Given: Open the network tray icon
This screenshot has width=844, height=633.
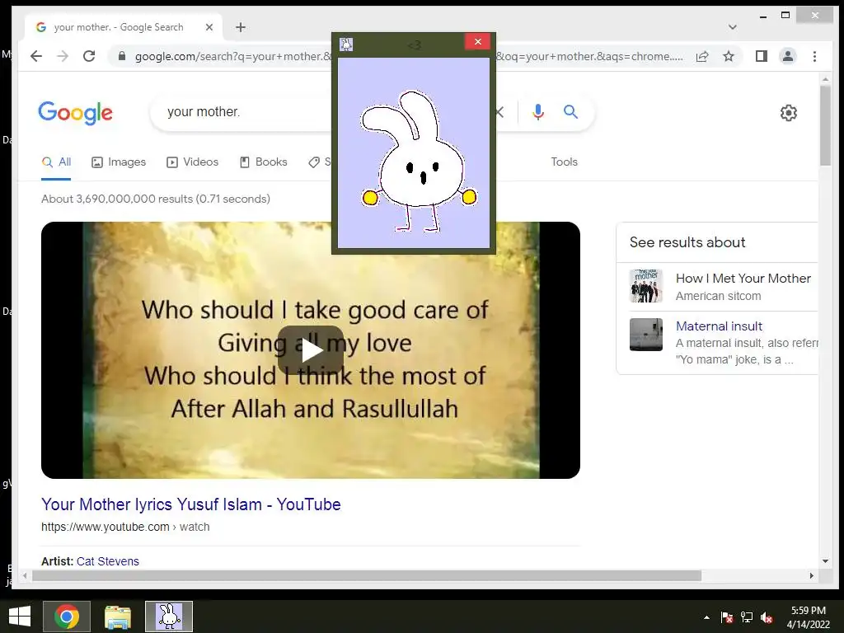Looking at the screenshot, I should (x=747, y=617).
